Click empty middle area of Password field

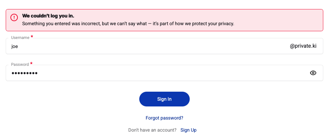(x=168, y=73)
